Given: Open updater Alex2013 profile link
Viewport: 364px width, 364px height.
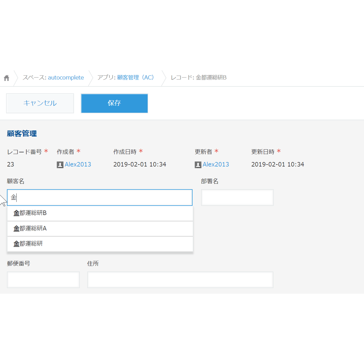Looking at the screenshot, I should pos(216,164).
